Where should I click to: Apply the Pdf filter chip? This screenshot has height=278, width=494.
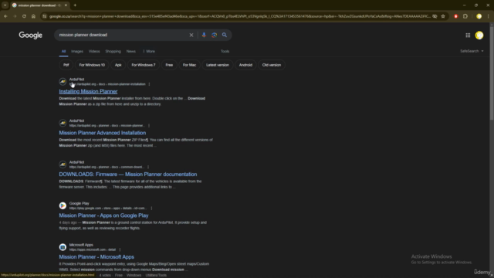click(x=66, y=65)
